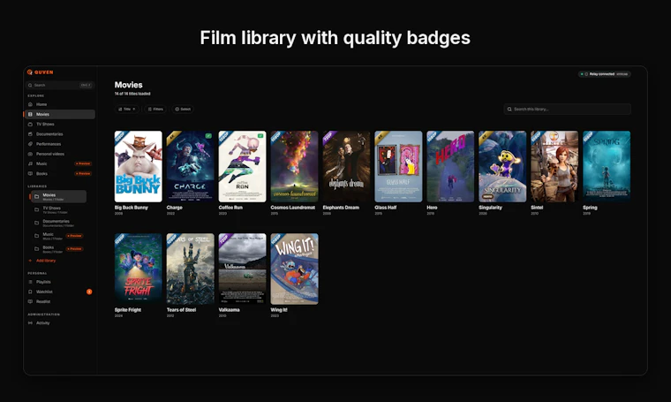The width and height of the screenshot is (671, 402).
Task: Open the Spring movie poster
Action: pos(607,166)
